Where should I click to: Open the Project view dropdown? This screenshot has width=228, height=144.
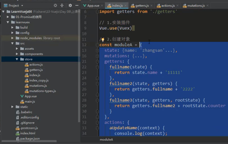[22, 6]
